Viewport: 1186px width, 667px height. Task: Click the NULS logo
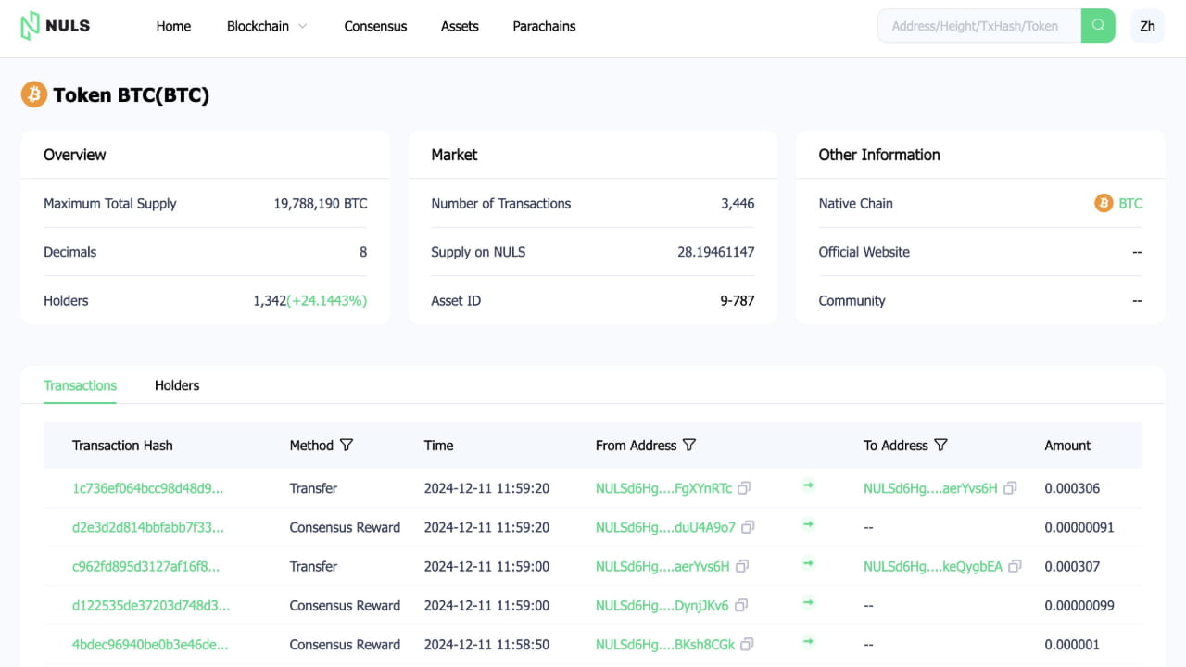click(56, 26)
